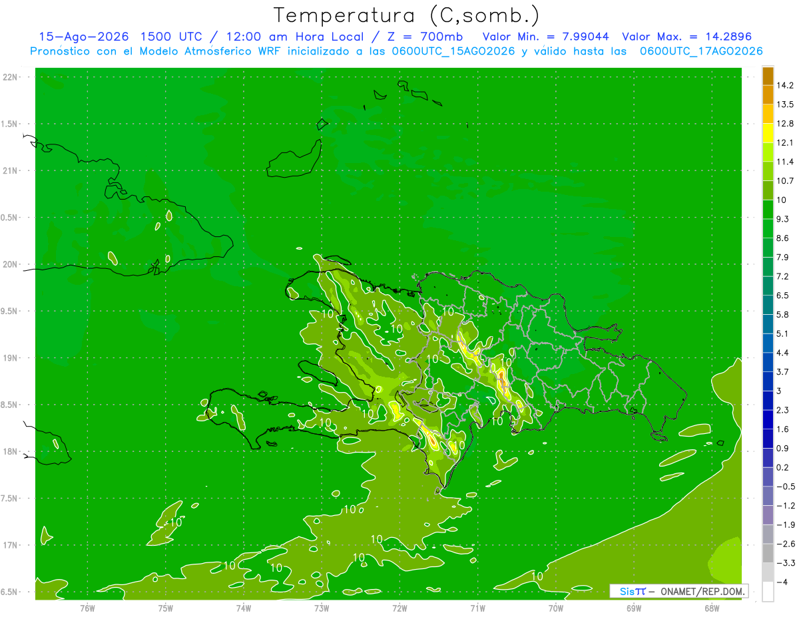
Task: Click the dark orange swatch above 14.2
Action: point(768,76)
